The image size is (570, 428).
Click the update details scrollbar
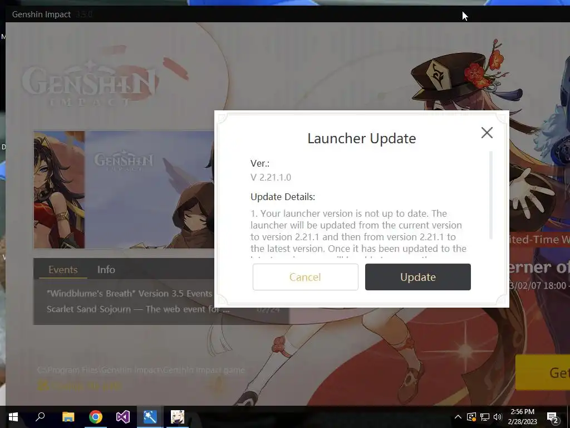491,195
